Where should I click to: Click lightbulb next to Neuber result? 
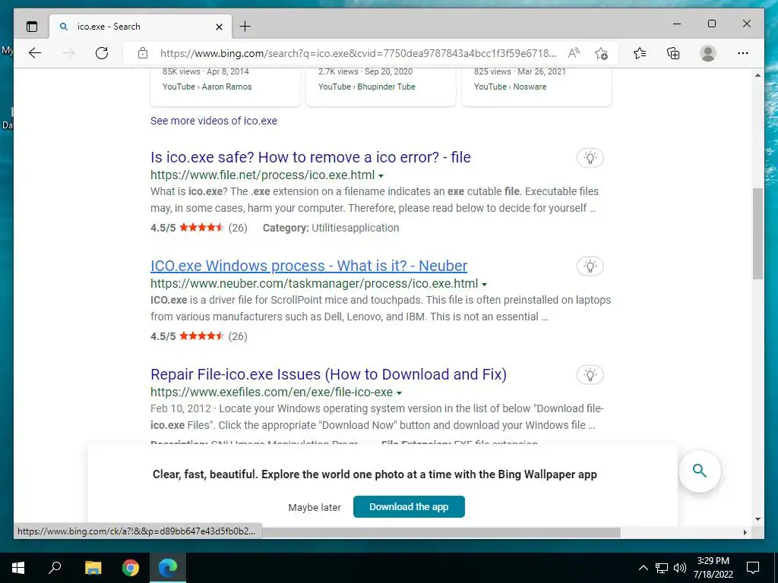coord(590,266)
